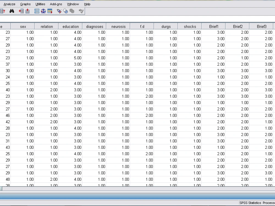Toggle Value Labels display on

coord(59,11)
